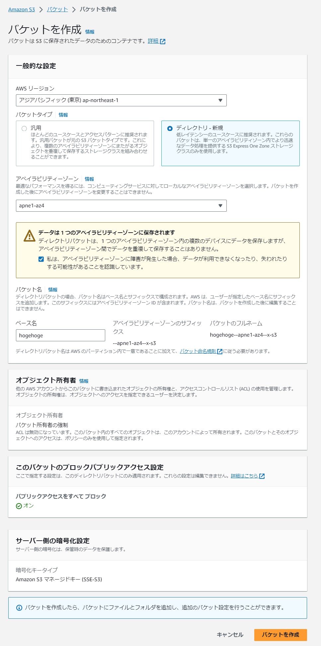321x646 pixels.
Task: Click the パブリックアクセスをすべて ブロック label
Action: coord(61,496)
